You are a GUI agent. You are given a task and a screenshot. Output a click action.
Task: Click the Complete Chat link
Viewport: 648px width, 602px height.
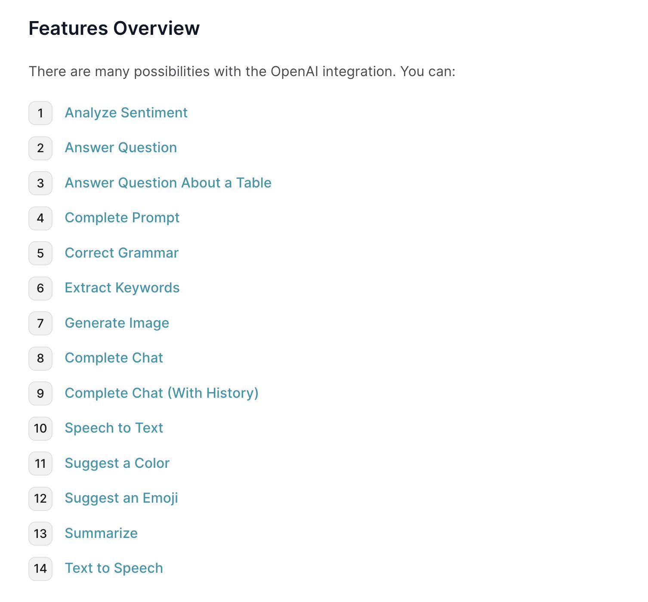pyautogui.click(x=114, y=358)
